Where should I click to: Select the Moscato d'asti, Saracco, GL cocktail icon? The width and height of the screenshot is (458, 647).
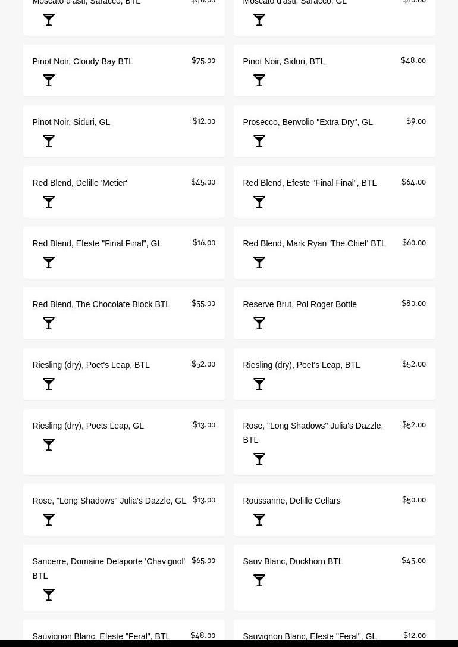point(259,20)
